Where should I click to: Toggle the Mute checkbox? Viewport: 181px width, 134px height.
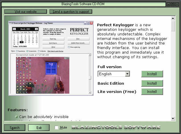(x=56, y=127)
